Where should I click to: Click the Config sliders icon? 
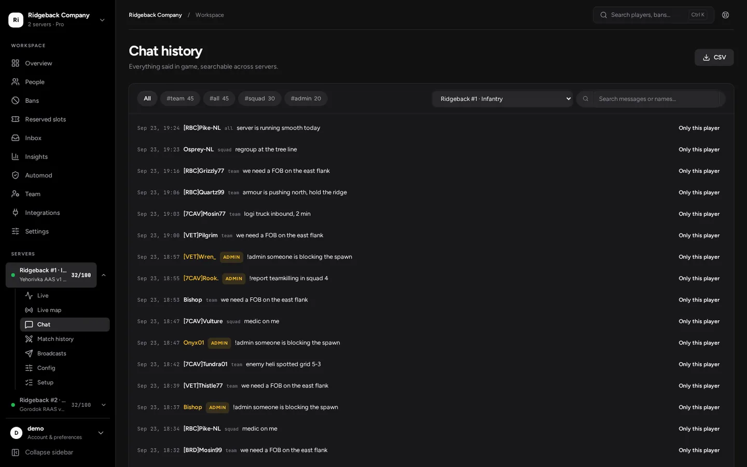click(29, 368)
